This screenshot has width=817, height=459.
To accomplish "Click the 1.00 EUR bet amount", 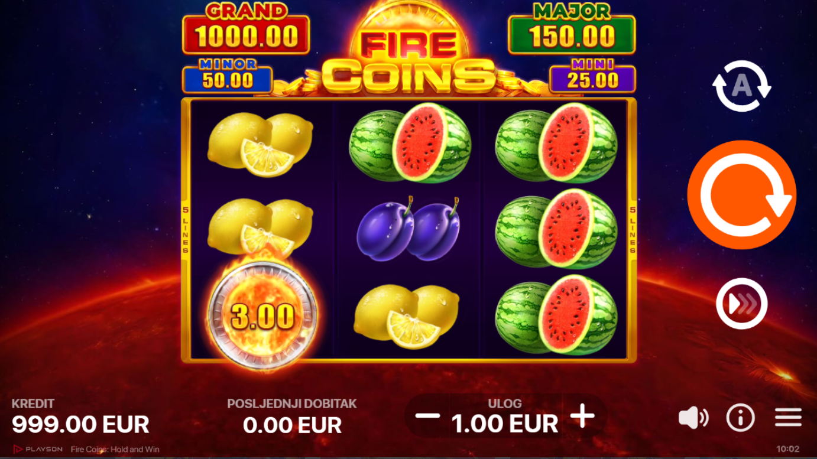I will tap(504, 424).
